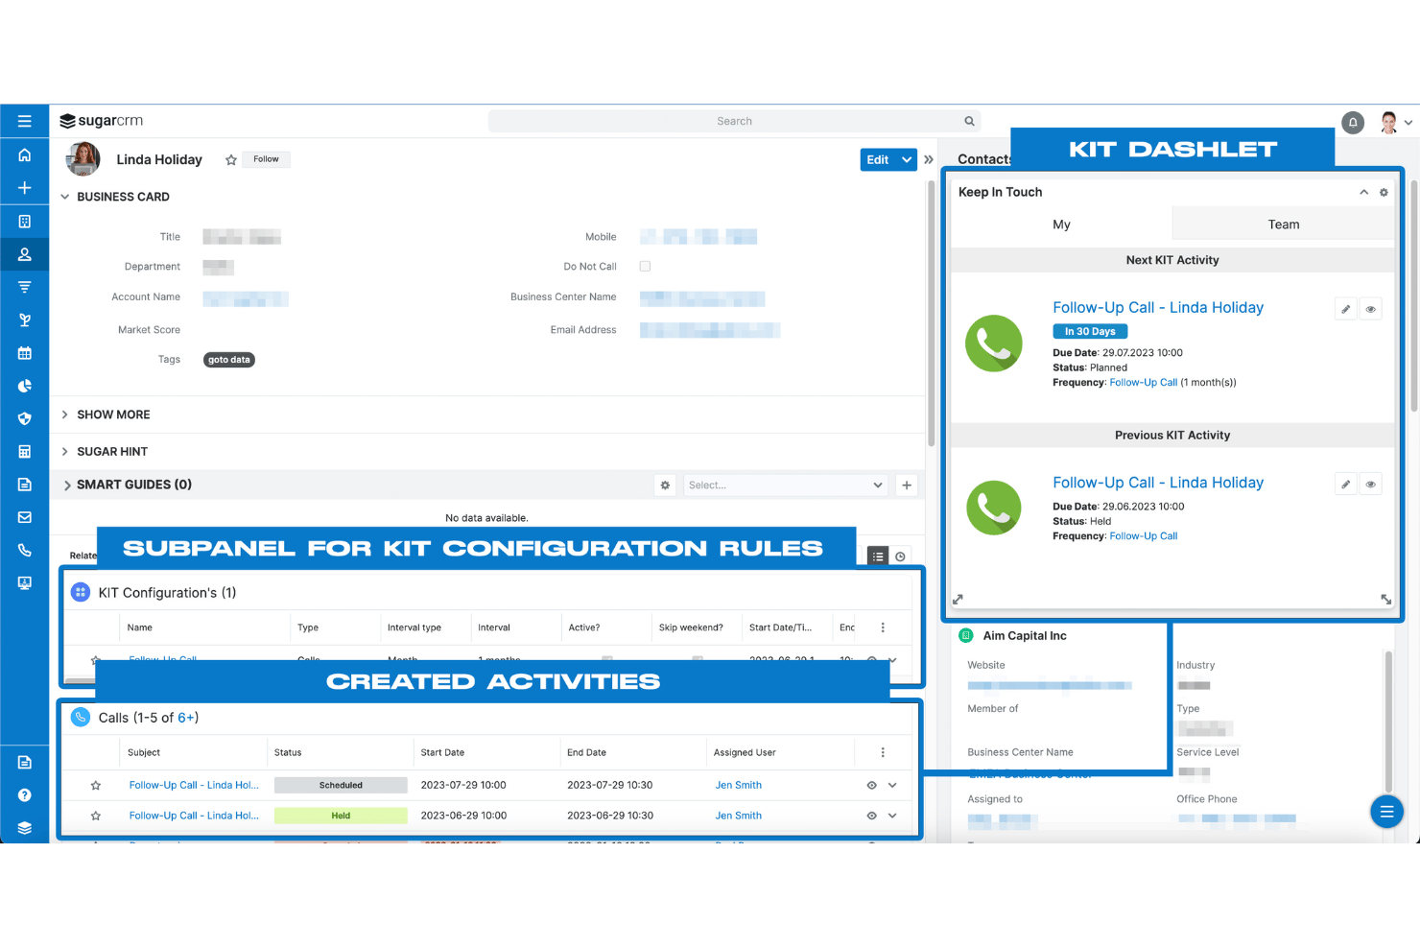Collapse the Keep In Touch dashlet chevron

click(x=1363, y=192)
